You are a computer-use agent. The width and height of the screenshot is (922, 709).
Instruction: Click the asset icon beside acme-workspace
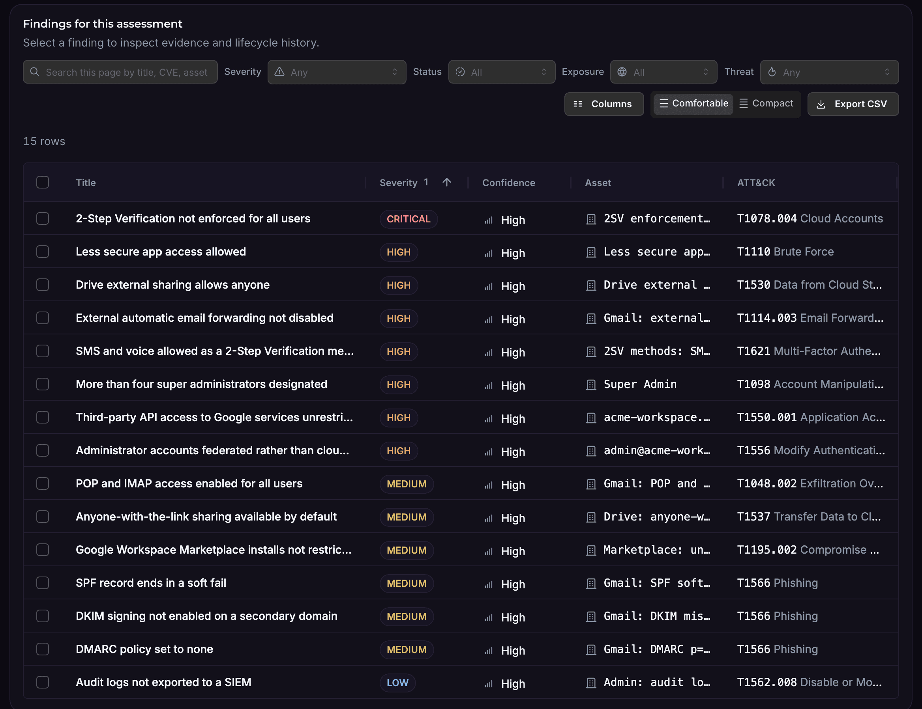point(591,418)
